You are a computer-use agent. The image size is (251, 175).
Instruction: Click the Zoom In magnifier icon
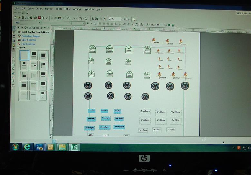[129, 19]
